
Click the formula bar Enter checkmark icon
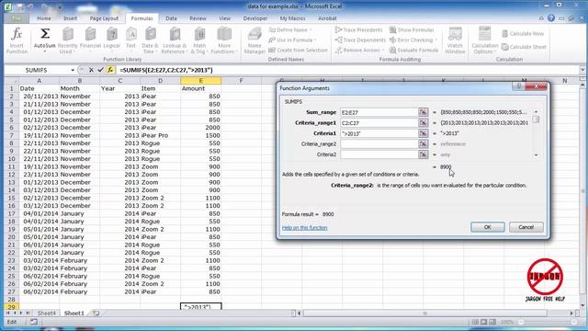click(x=100, y=70)
